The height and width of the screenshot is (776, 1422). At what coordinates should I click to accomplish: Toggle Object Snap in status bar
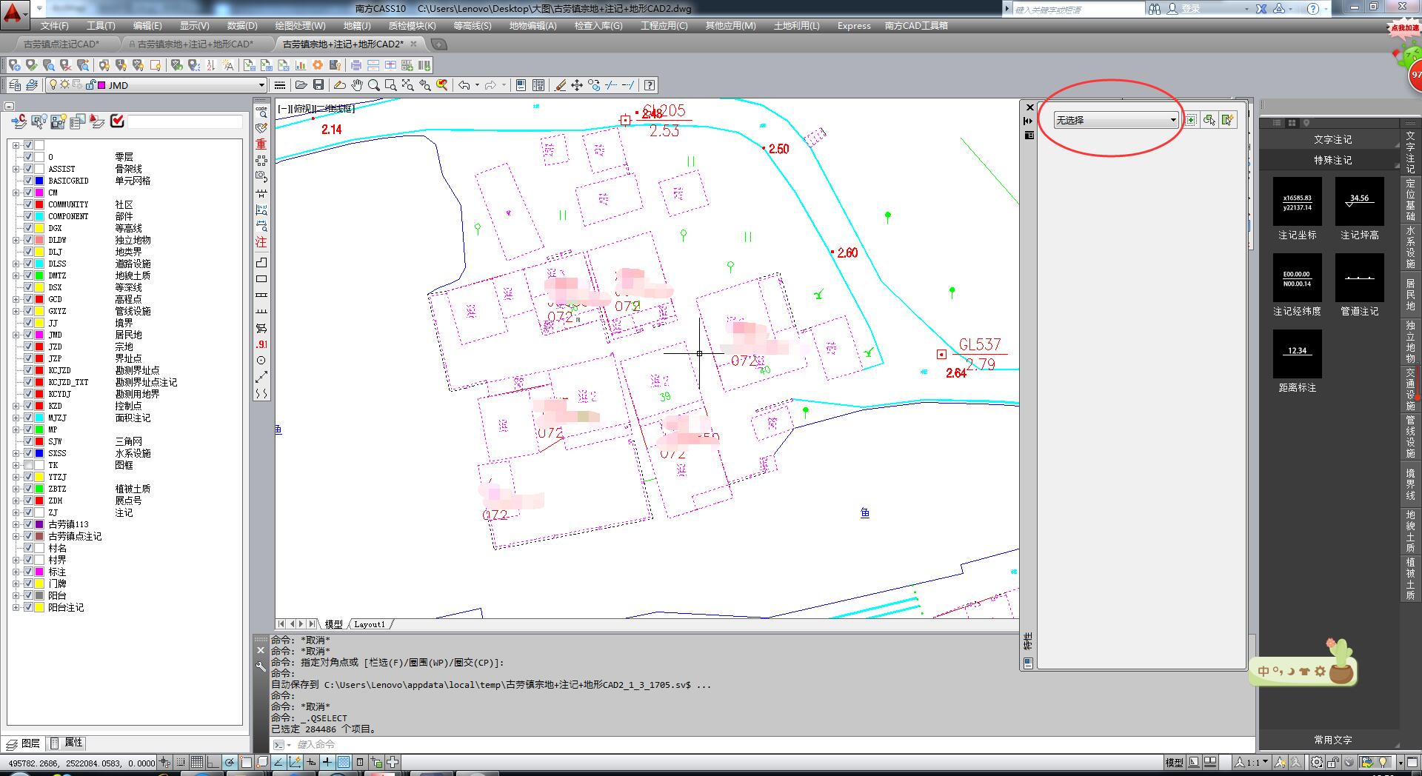point(246,762)
